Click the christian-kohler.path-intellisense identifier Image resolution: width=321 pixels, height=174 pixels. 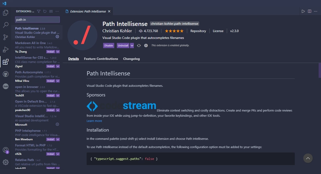tap(175, 24)
